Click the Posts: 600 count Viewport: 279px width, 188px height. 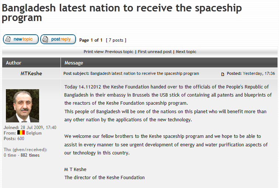[14, 139]
